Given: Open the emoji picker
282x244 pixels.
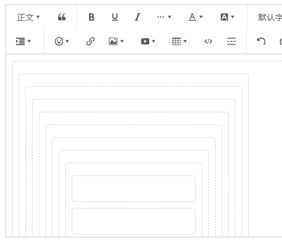Looking at the screenshot, I should pyautogui.click(x=62, y=41).
